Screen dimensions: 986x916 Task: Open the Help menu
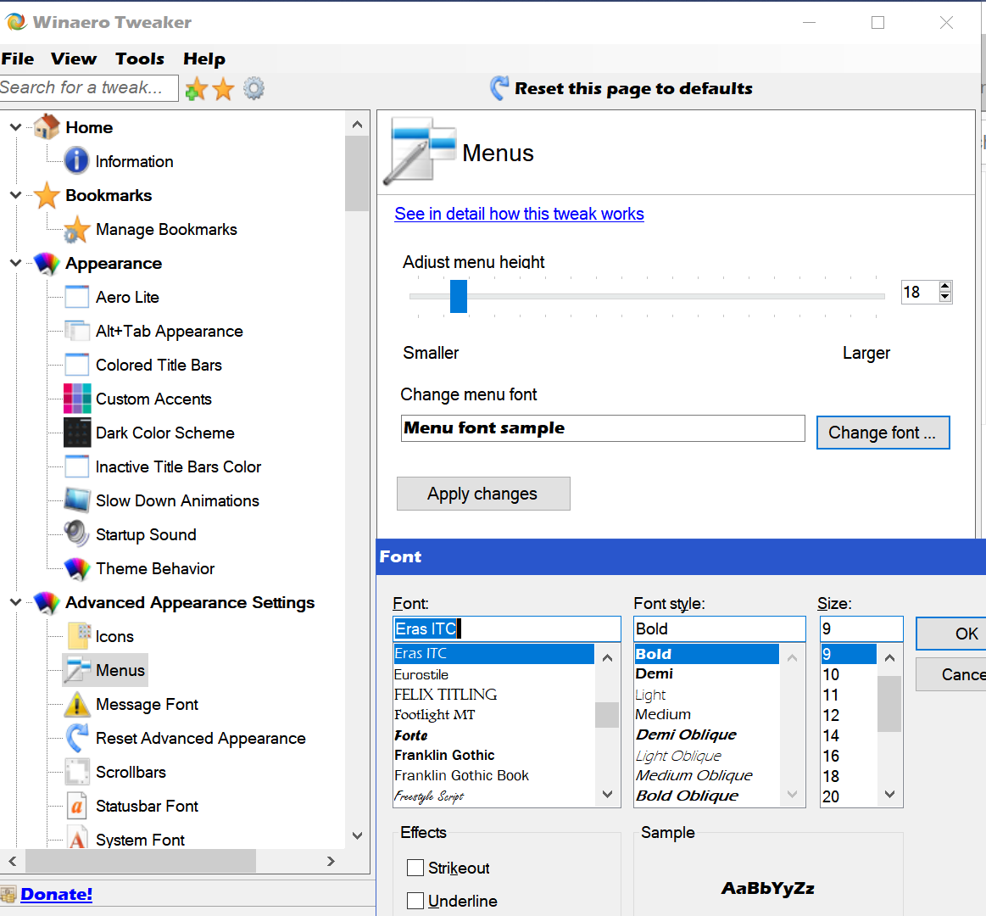coord(204,59)
